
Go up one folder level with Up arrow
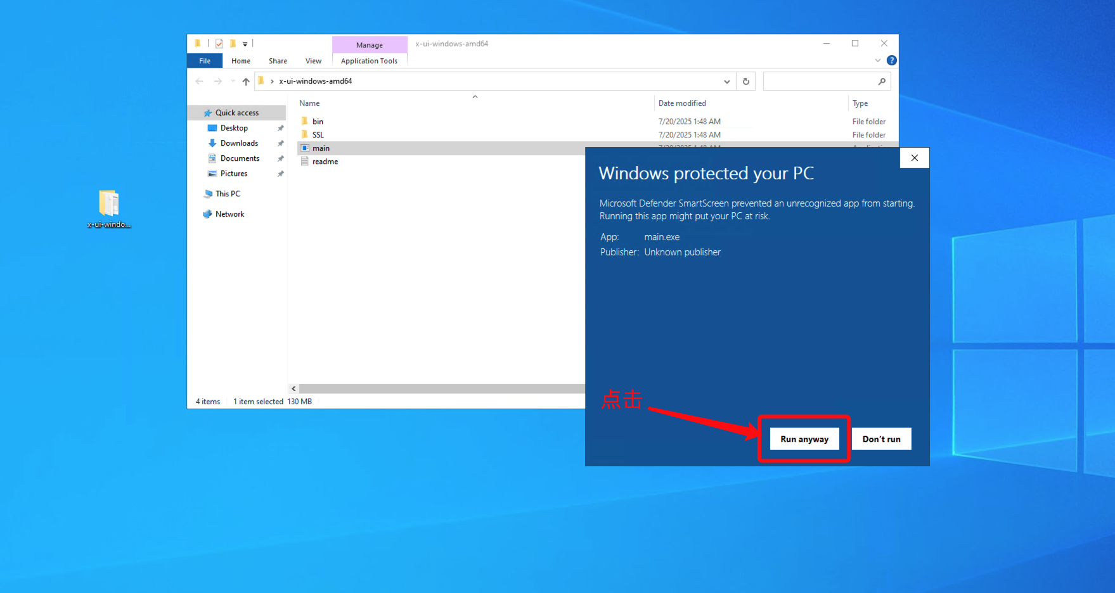point(246,81)
